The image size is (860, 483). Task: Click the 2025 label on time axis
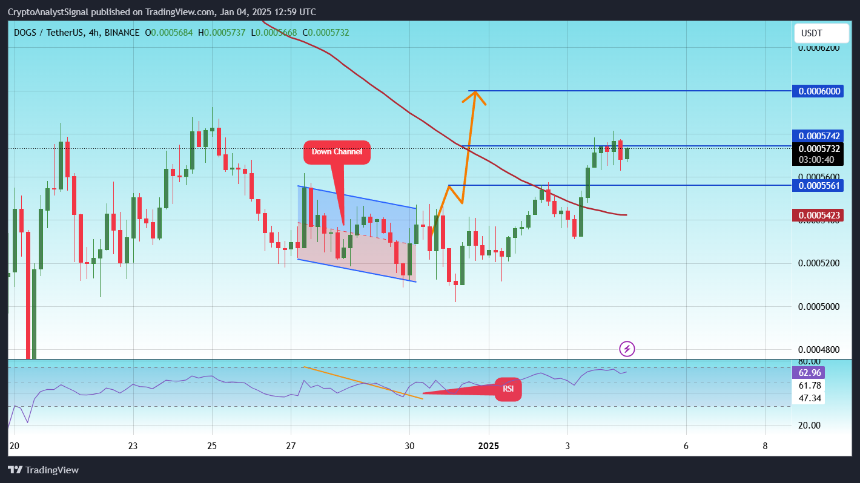(488, 446)
